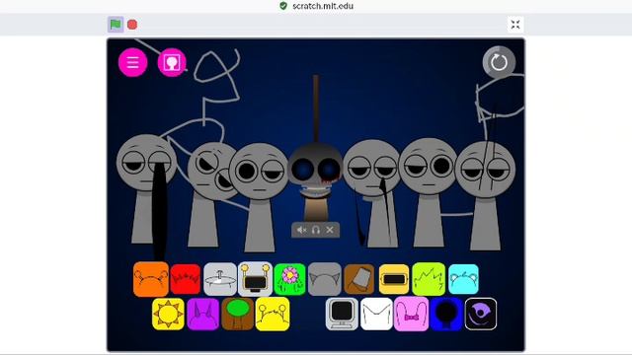
Task: Select the lime green zigzag icon
Action: click(x=429, y=279)
